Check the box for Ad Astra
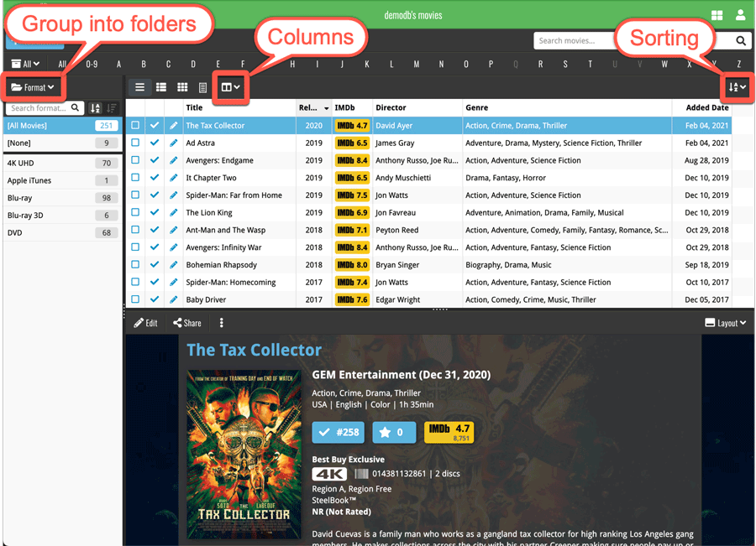This screenshot has height=546, width=756. click(135, 143)
